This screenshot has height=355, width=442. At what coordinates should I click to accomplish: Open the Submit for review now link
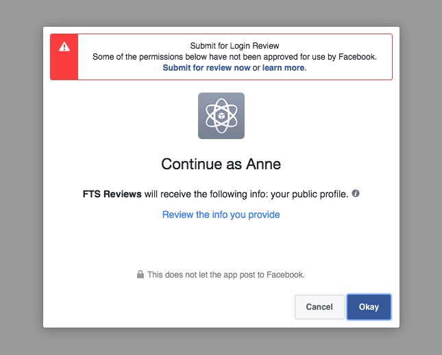pos(206,68)
